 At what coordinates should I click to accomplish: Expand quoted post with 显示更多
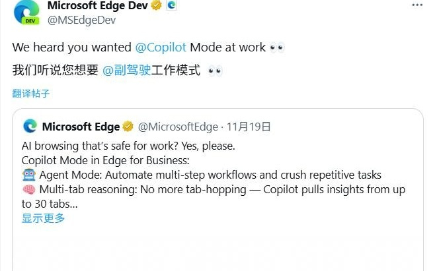click(43, 218)
